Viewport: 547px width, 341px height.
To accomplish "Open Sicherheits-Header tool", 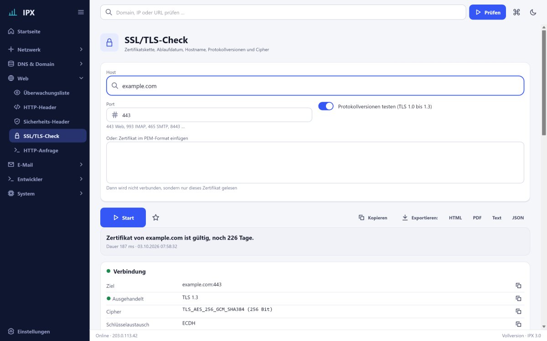I will [x=48, y=121].
